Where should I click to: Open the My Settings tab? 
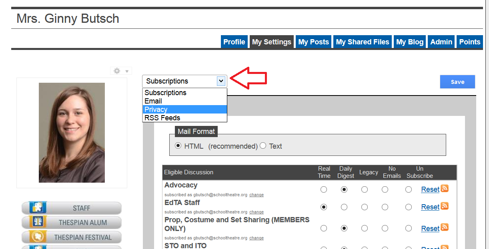click(x=272, y=42)
